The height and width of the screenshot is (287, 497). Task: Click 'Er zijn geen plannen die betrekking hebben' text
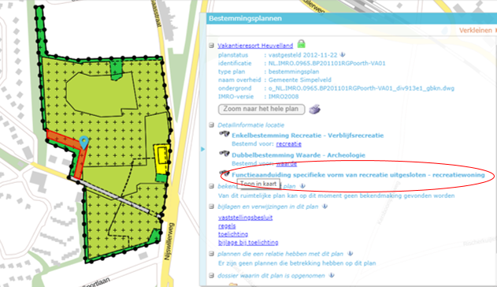297,263
